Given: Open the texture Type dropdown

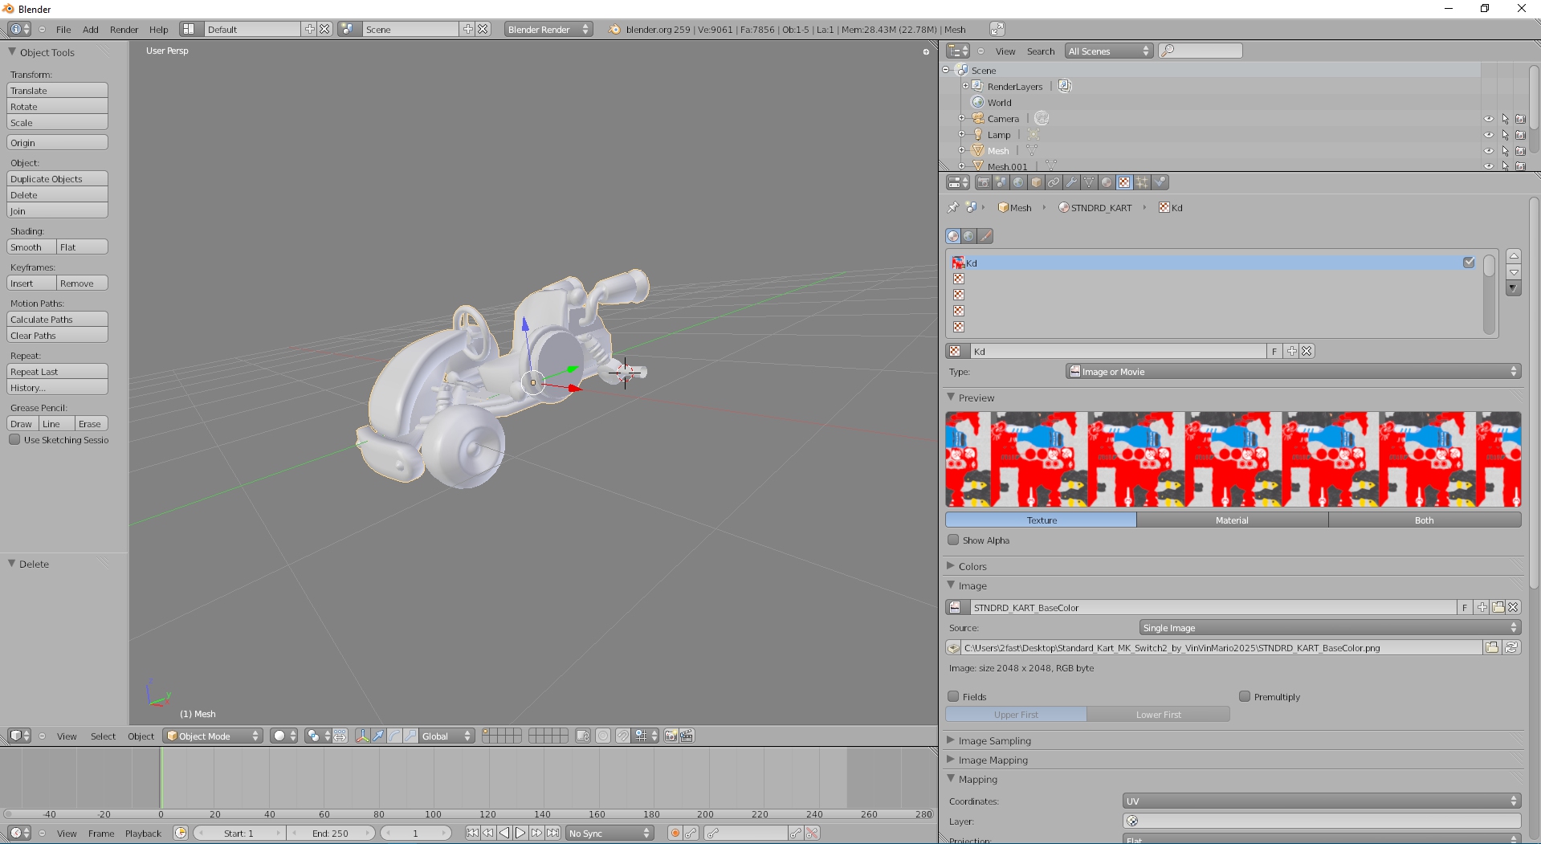Looking at the screenshot, I should 1293,371.
